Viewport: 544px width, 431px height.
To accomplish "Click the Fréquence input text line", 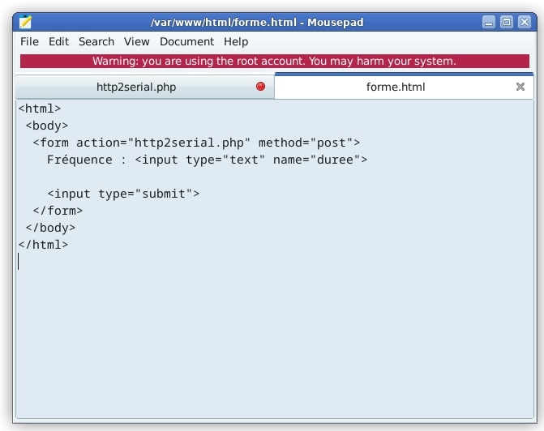I will coord(207,160).
